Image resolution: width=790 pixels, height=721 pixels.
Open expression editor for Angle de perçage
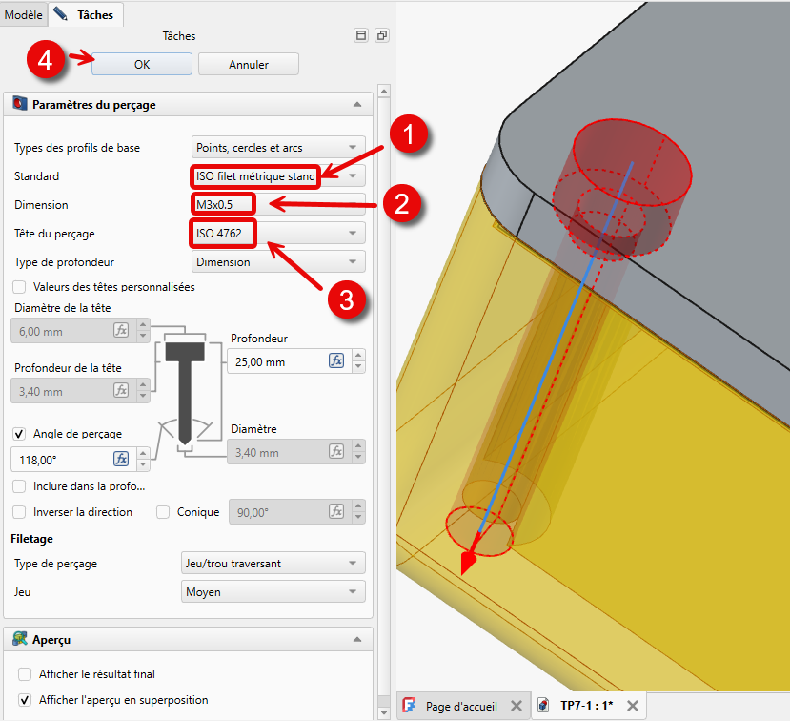coord(121,459)
